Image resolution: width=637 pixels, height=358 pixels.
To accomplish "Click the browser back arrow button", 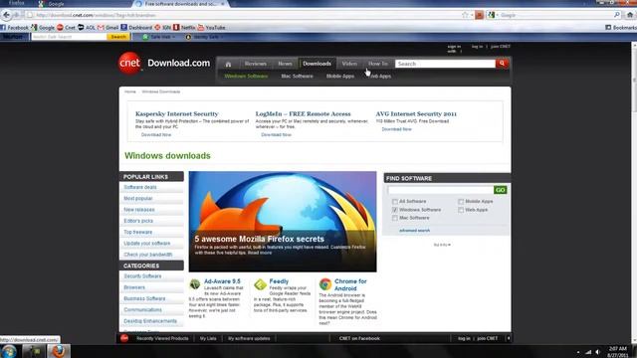I will pyautogui.click(x=7, y=15).
